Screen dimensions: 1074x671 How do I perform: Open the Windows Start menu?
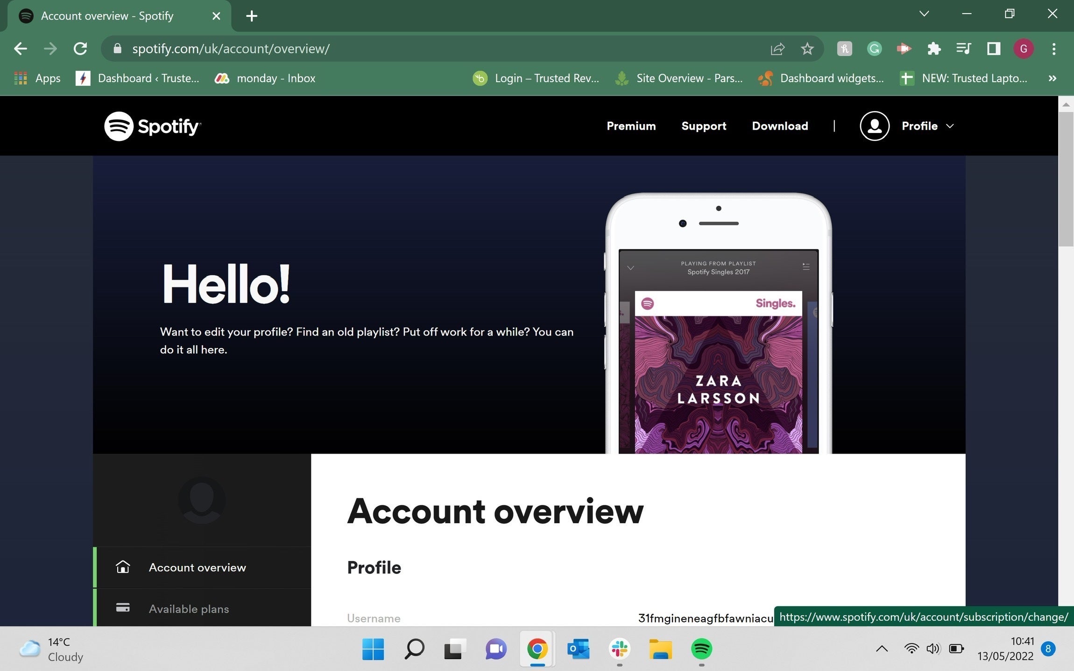point(373,649)
